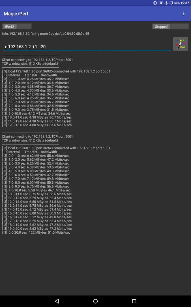Screen dimensions: 191x307
Task: Tap the Magic iPerf app title
Action: tap(16, 14)
